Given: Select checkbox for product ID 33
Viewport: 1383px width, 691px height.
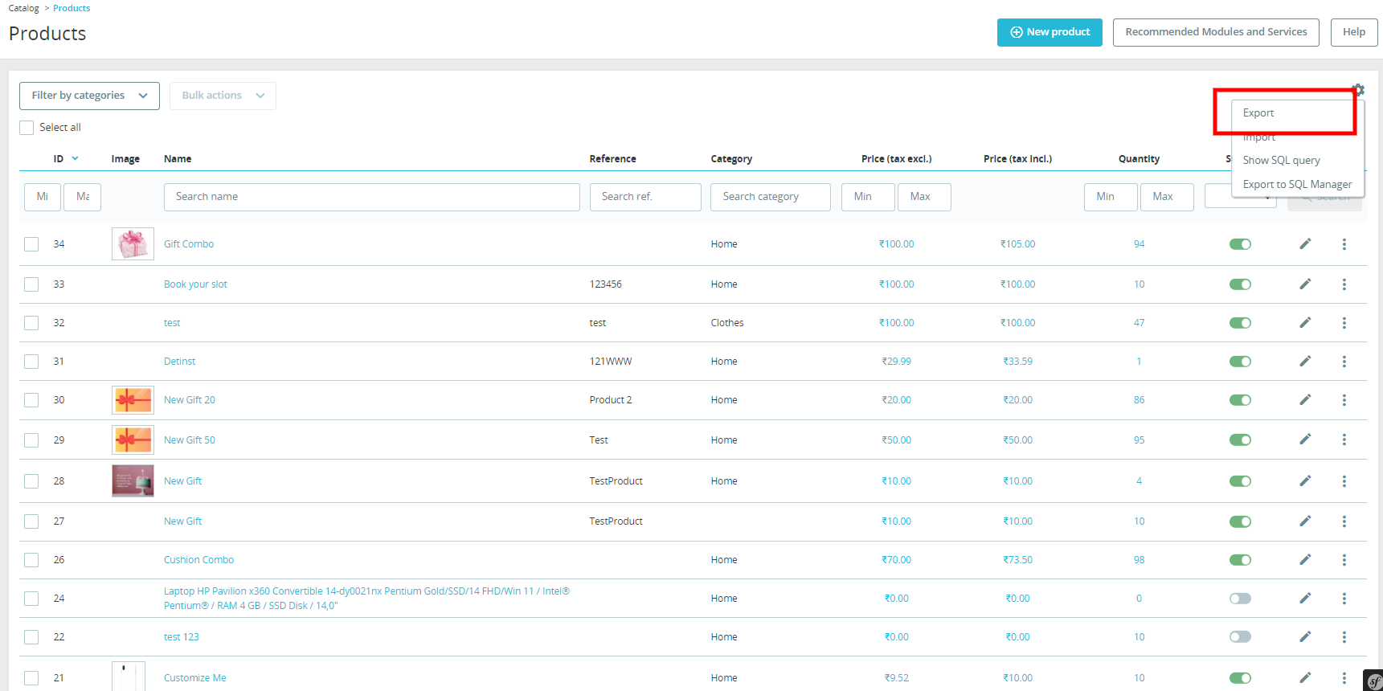Looking at the screenshot, I should pyautogui.click(x=31, y=284).
